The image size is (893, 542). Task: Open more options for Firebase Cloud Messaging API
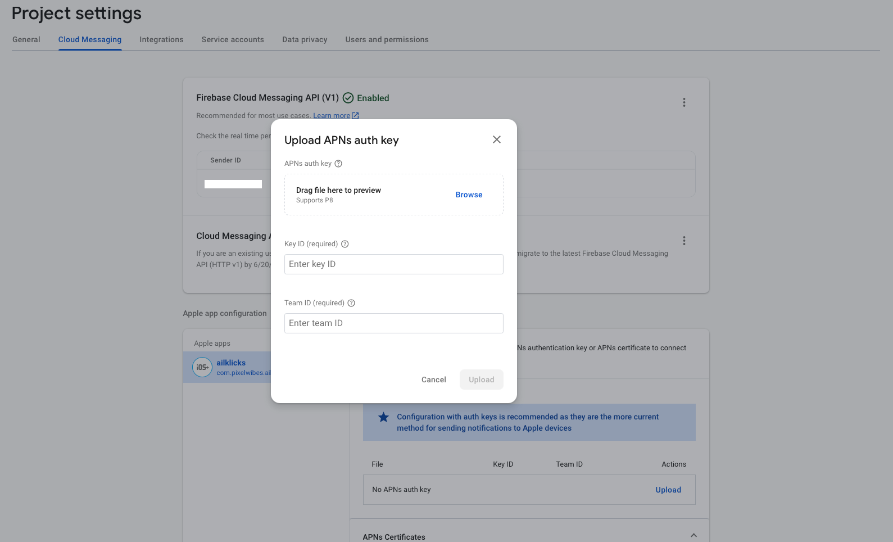point(684,102)
